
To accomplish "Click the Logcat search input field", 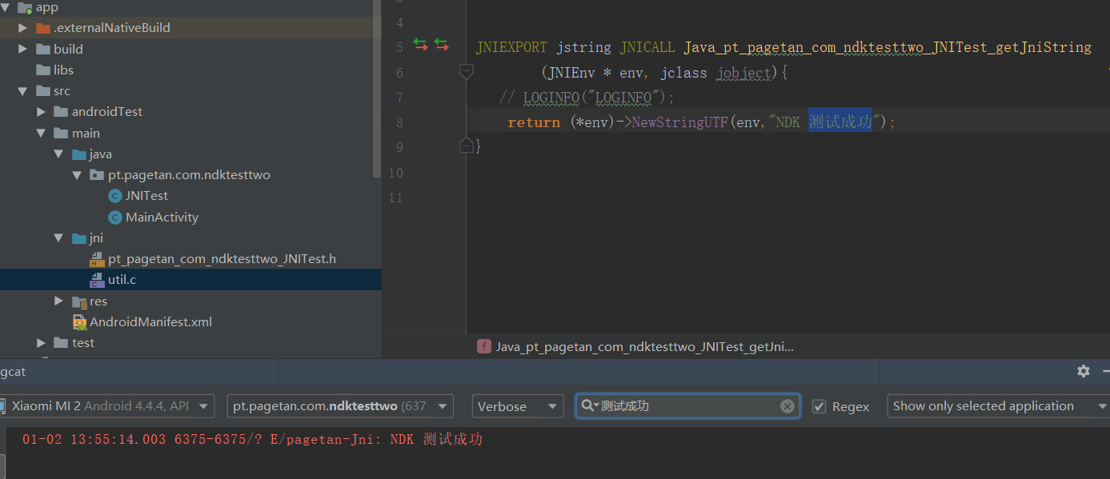I will pyautogui.click(x=688, y=406).
